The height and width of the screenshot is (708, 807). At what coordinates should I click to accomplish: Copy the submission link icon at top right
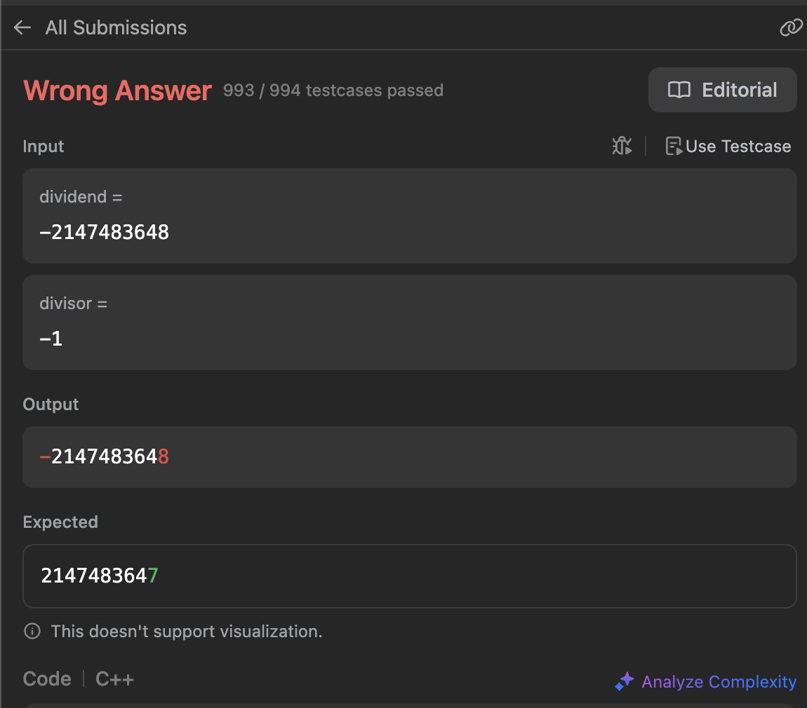791,27
